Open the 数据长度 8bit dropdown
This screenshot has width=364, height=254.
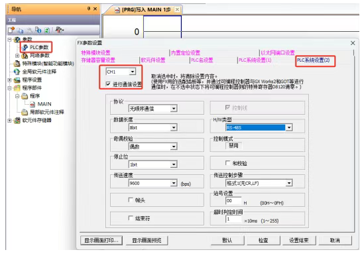(174, 127)
